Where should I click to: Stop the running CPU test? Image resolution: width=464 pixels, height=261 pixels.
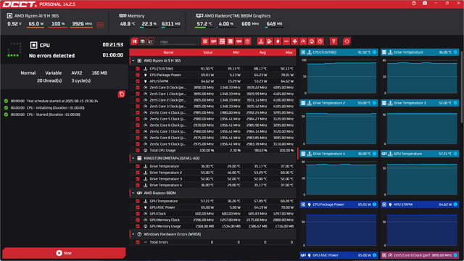pyautogui.click(x=64, y=253)
